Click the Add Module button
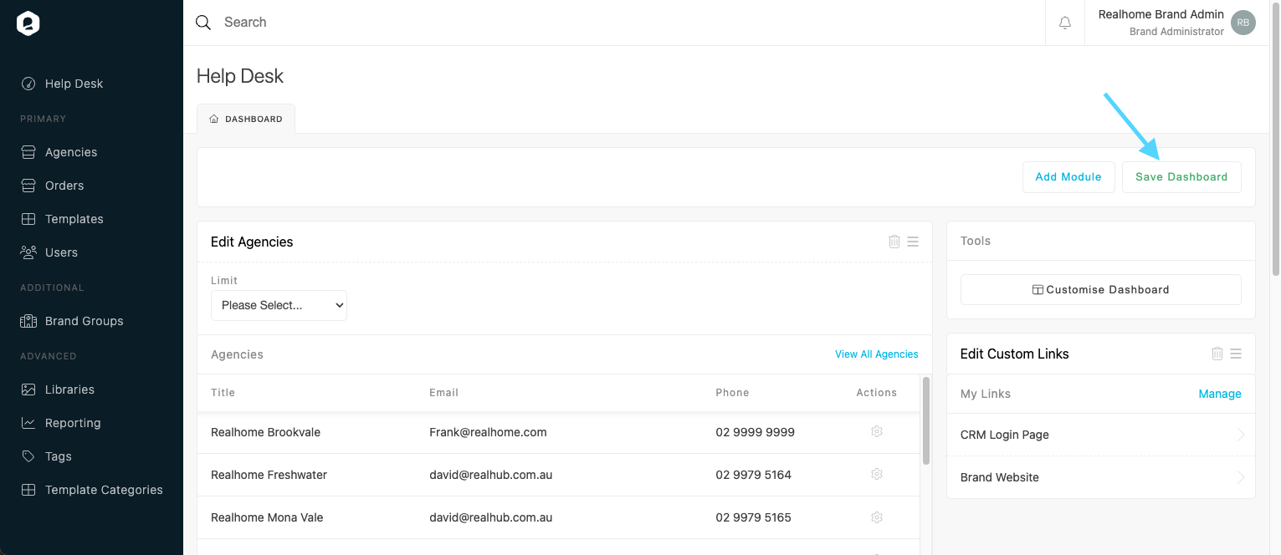1281x555 pixels. pyautogui.click(x=1068, y=177)
